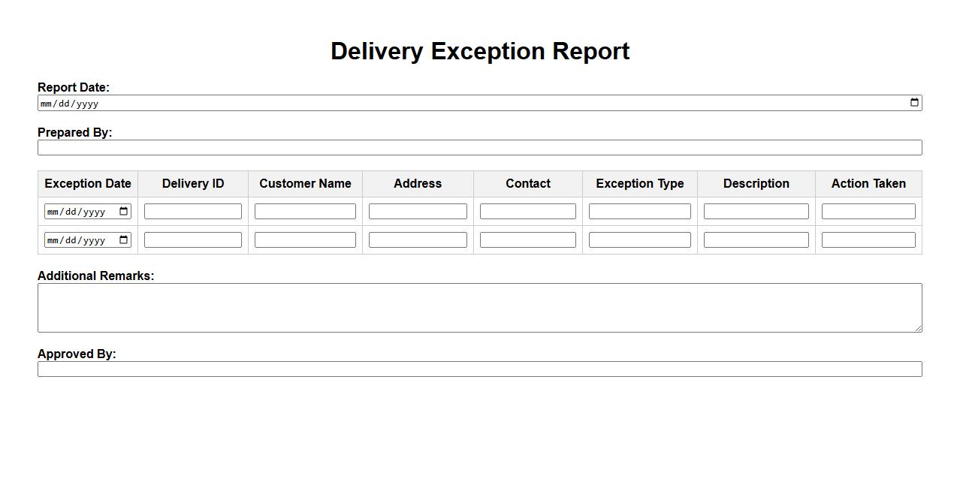Click first row Description field

(x=756, y=212)
